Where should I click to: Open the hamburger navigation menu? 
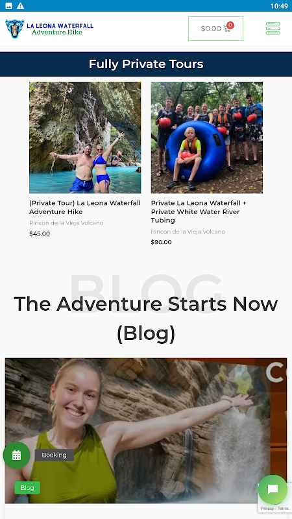[x=273, y=29]
